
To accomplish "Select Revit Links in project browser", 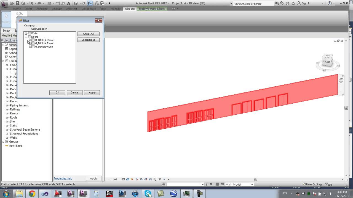I will tap(16, 146).
